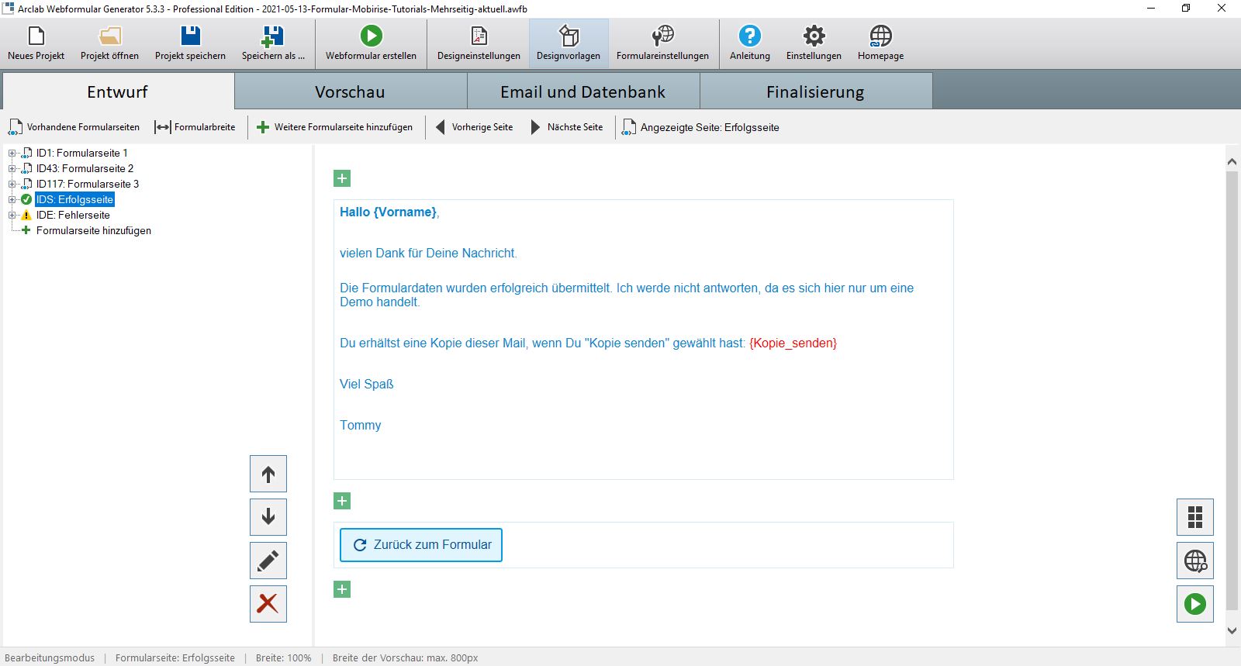This screenshot has height=666, width=1241.
Task: Select IDS: Erfolgsseite in tree
Action: click(74, 199)
